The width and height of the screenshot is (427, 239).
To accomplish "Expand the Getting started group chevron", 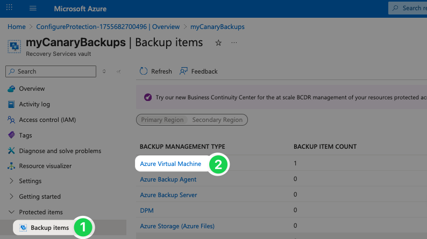I will (x=11, y=197).
